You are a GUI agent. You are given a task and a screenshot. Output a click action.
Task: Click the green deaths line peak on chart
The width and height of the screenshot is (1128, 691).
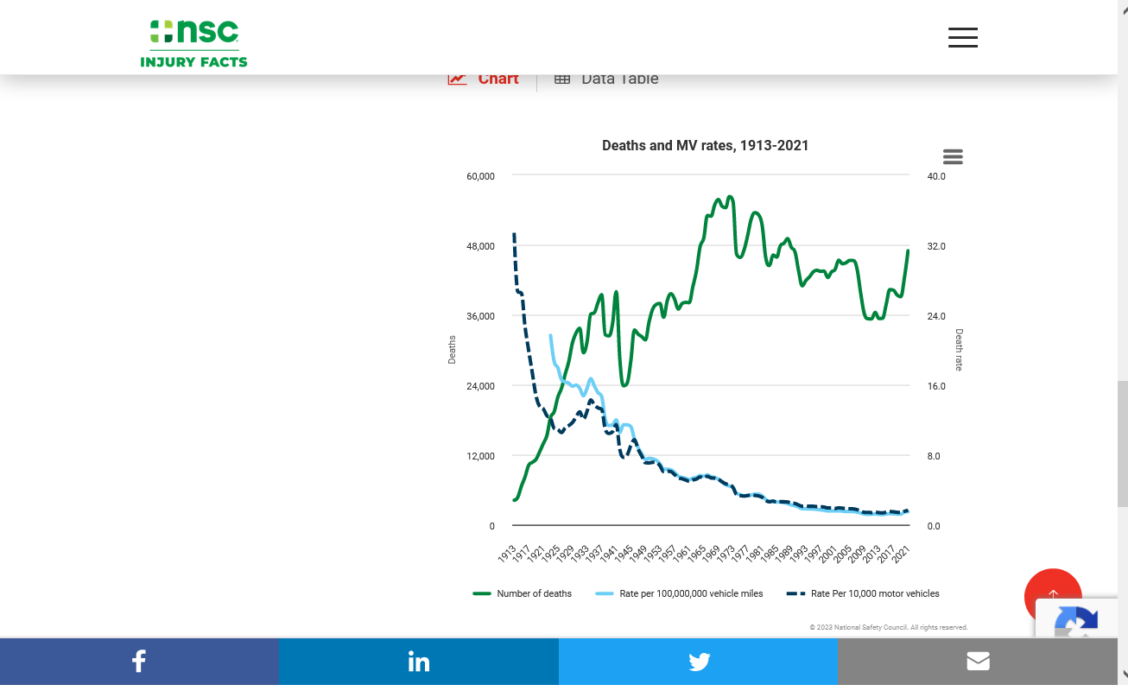point(730,198)
